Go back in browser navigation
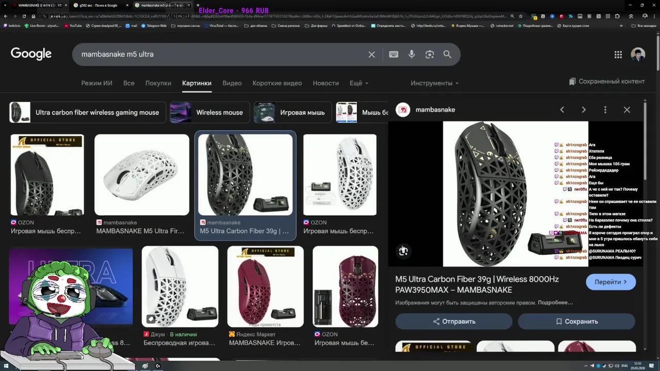Screen dimensions: 660x371 click(x=5, y=16)
